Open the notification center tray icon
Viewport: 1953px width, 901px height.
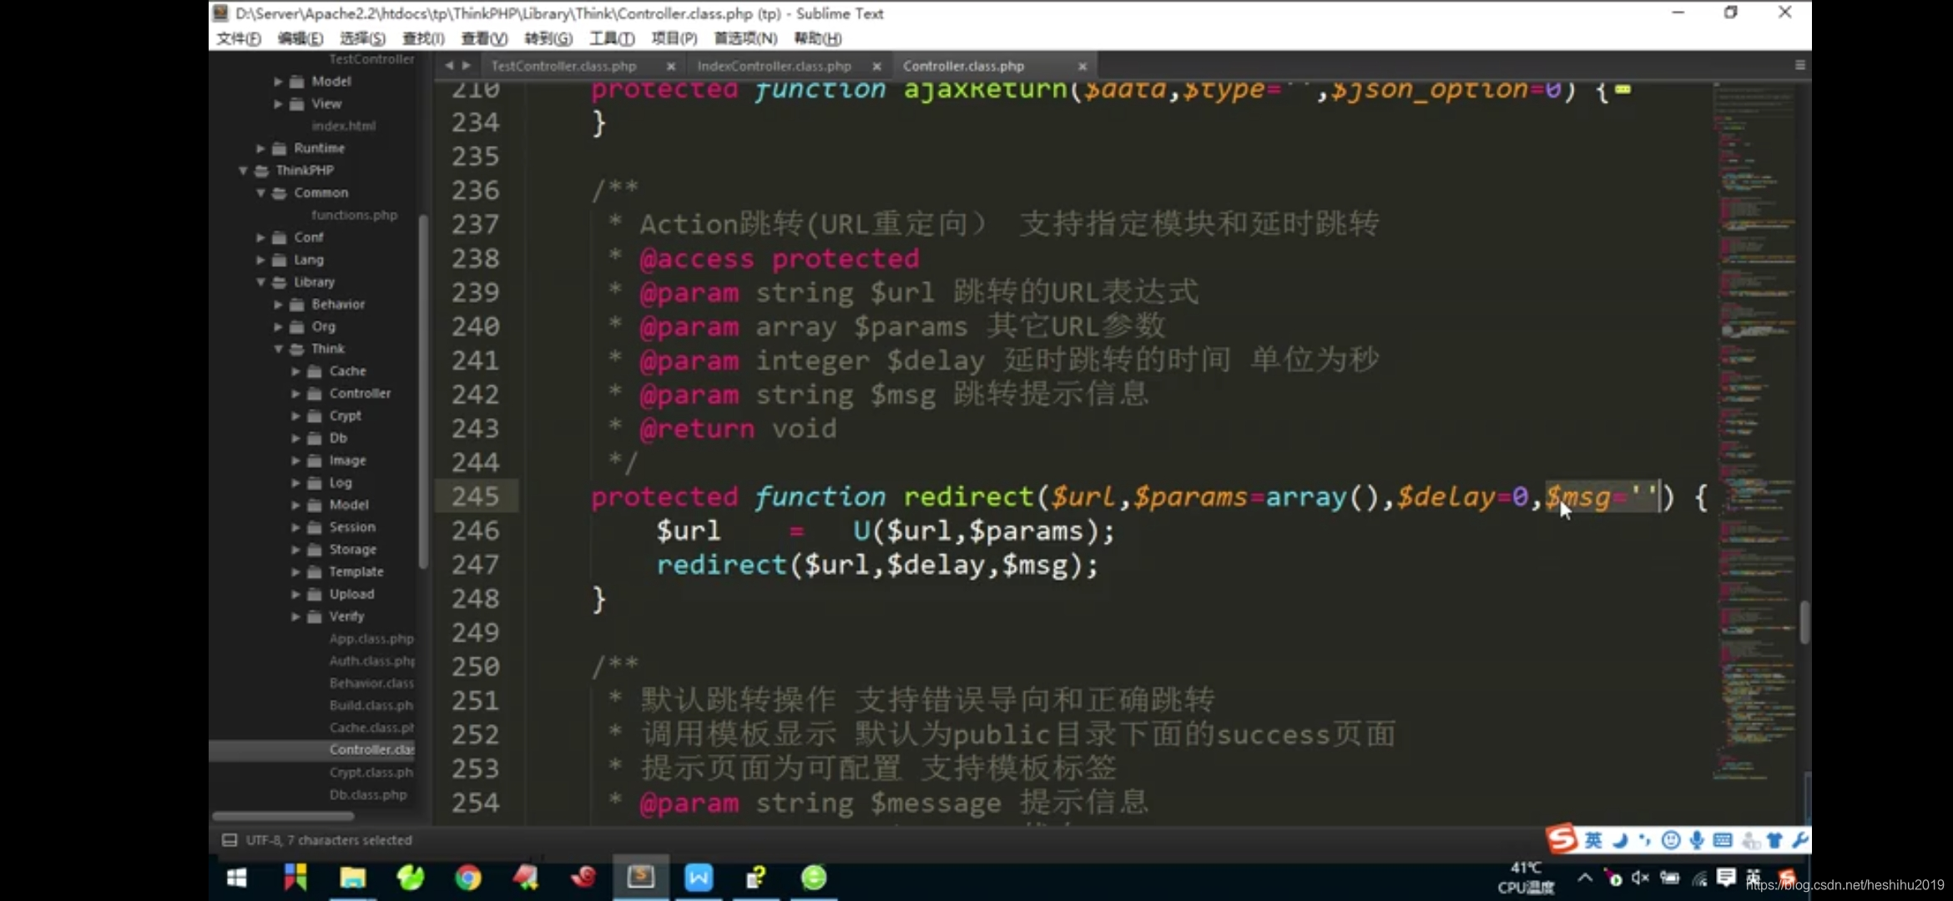[1727, 878]
